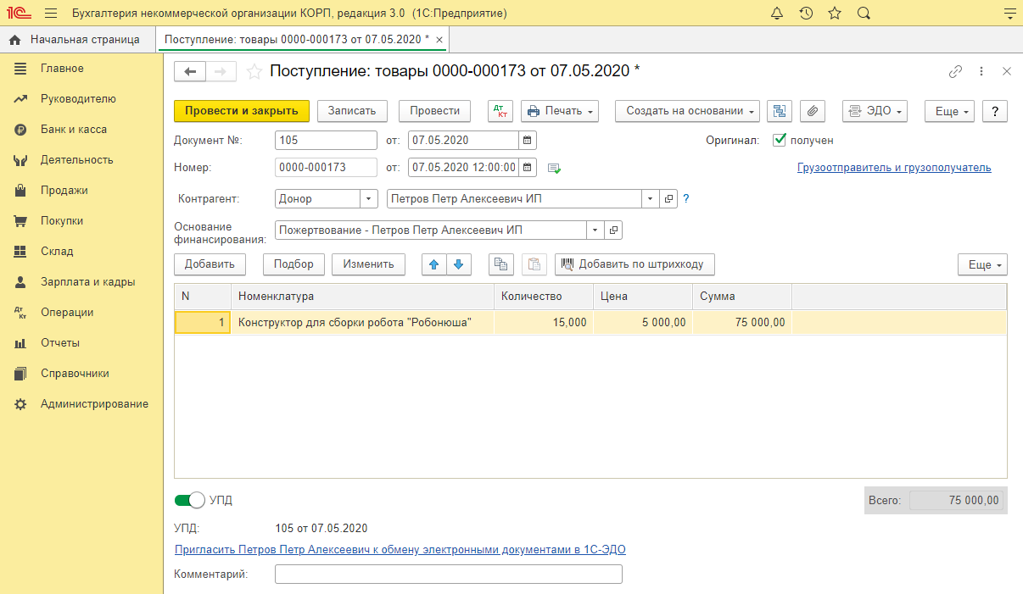Copy rows with the copy icon
1023x594 pixels.
coord(501,264)
